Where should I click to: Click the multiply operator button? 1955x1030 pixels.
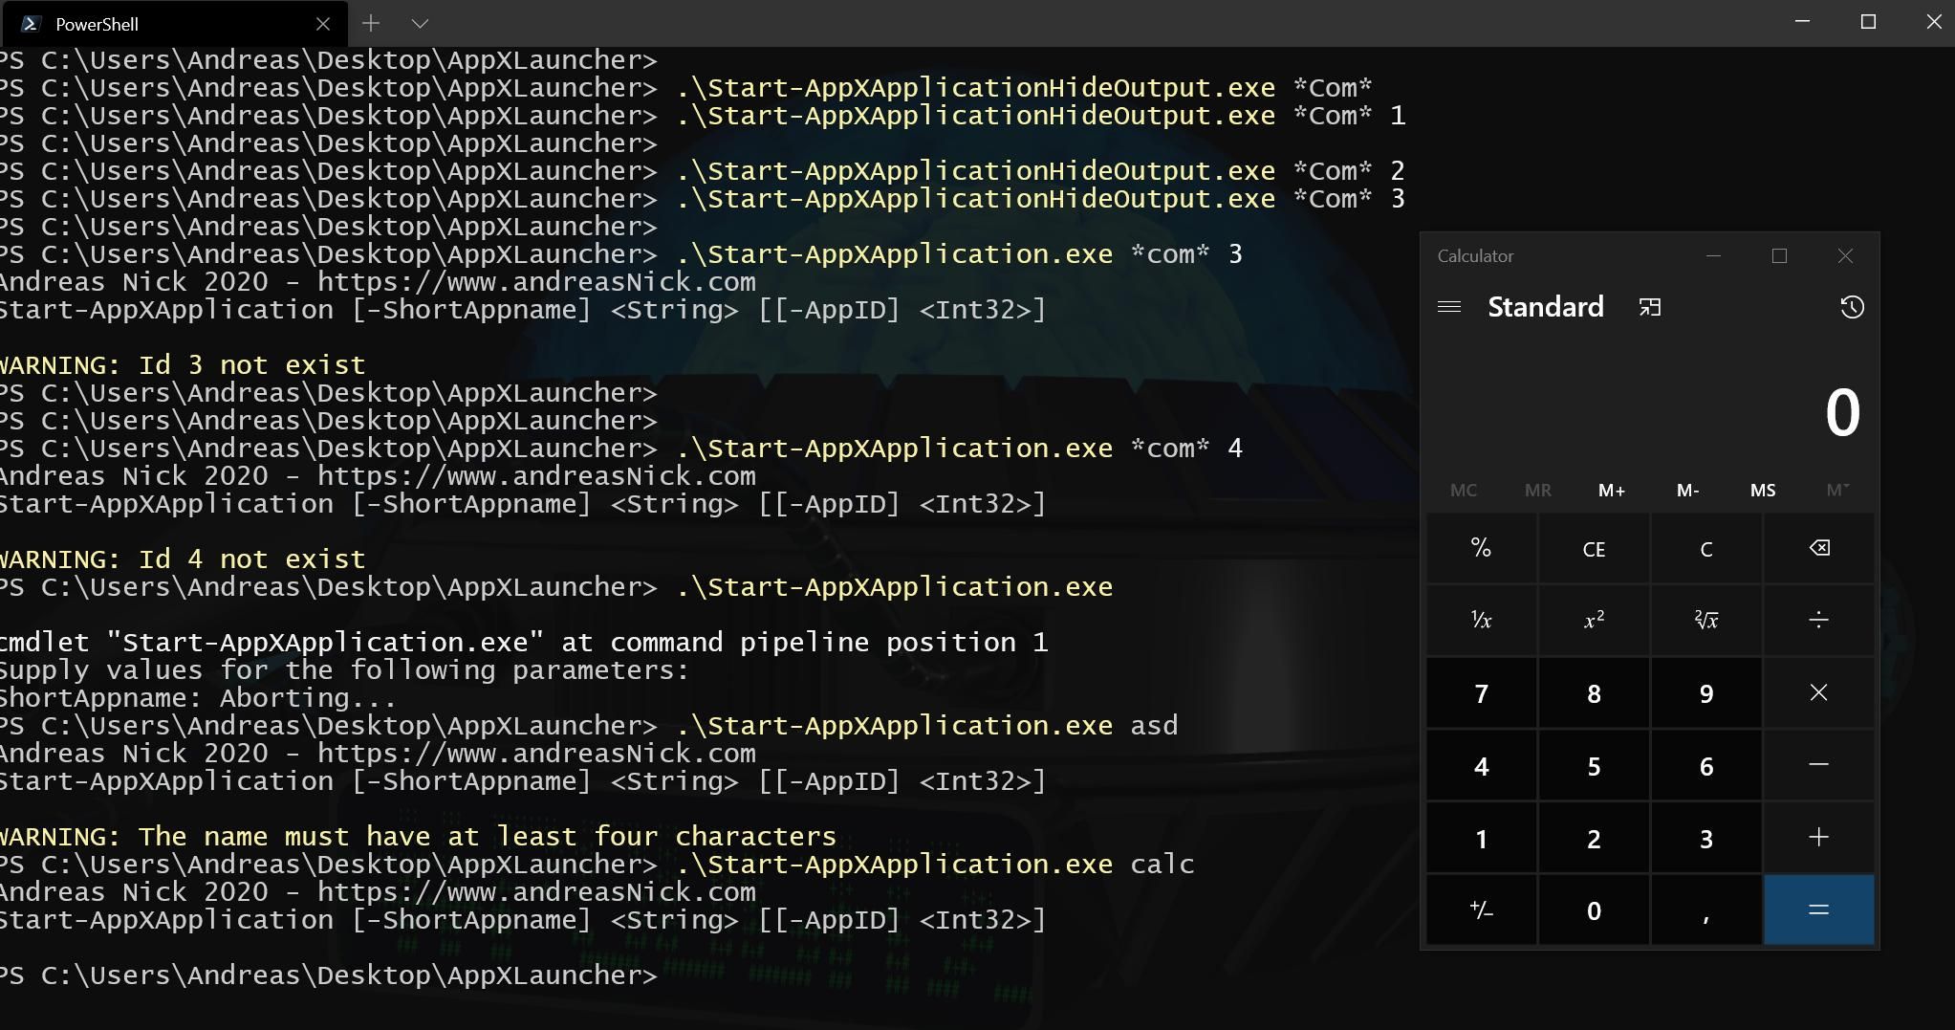pos(1818,692)
